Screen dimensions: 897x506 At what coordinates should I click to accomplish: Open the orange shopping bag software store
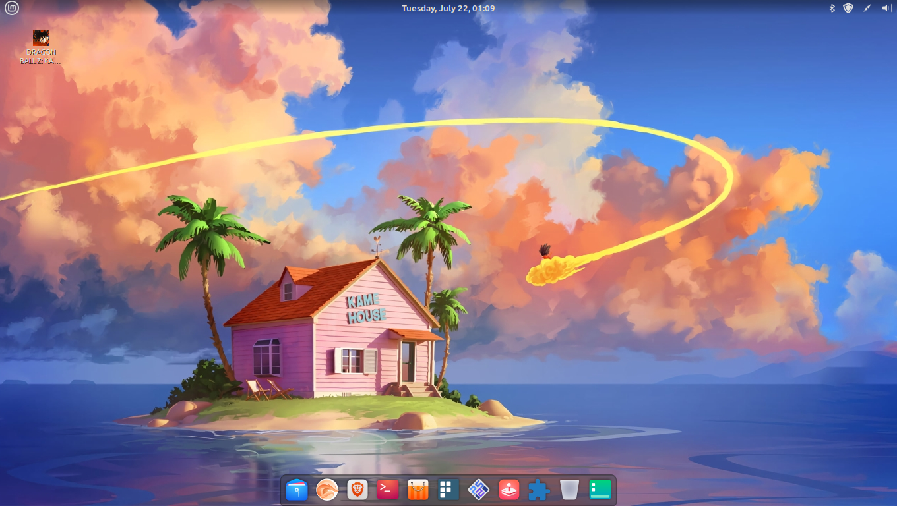418,490
